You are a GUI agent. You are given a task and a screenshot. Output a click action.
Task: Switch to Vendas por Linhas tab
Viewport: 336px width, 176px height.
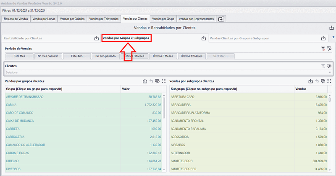pyautogui.click(x=44, y=19)
